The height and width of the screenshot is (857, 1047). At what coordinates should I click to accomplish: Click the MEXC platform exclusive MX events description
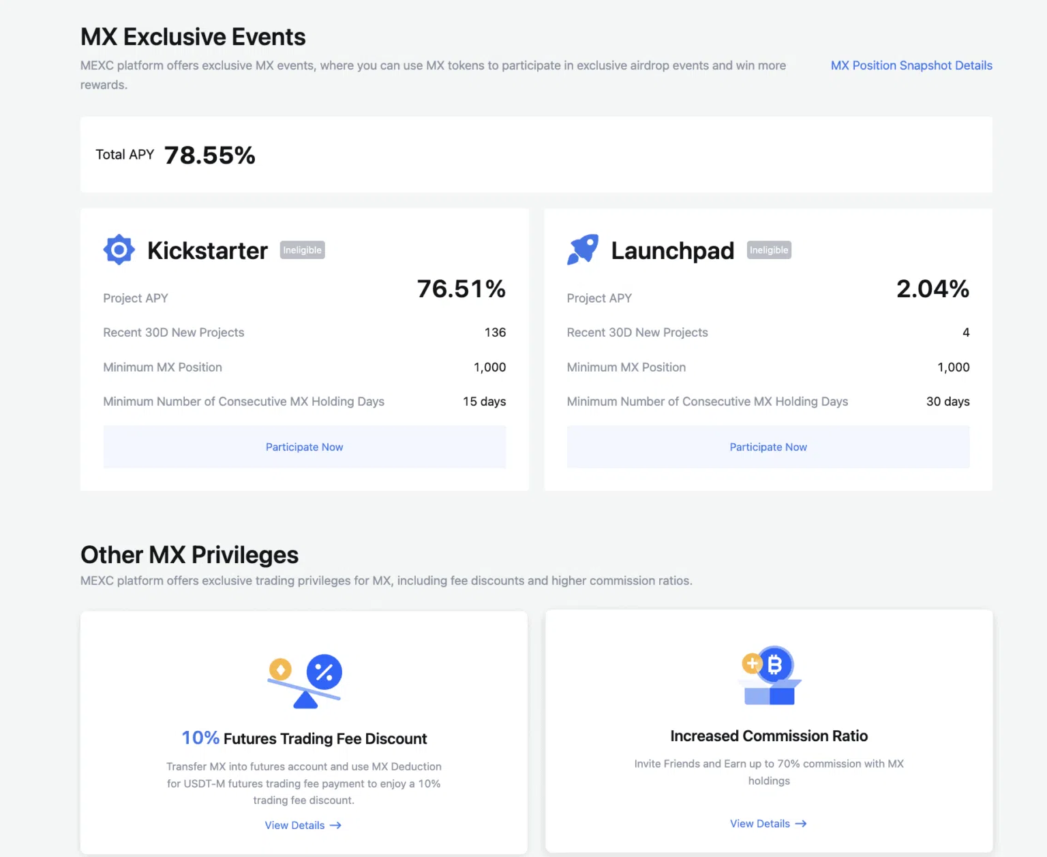(x=434, y=75)
